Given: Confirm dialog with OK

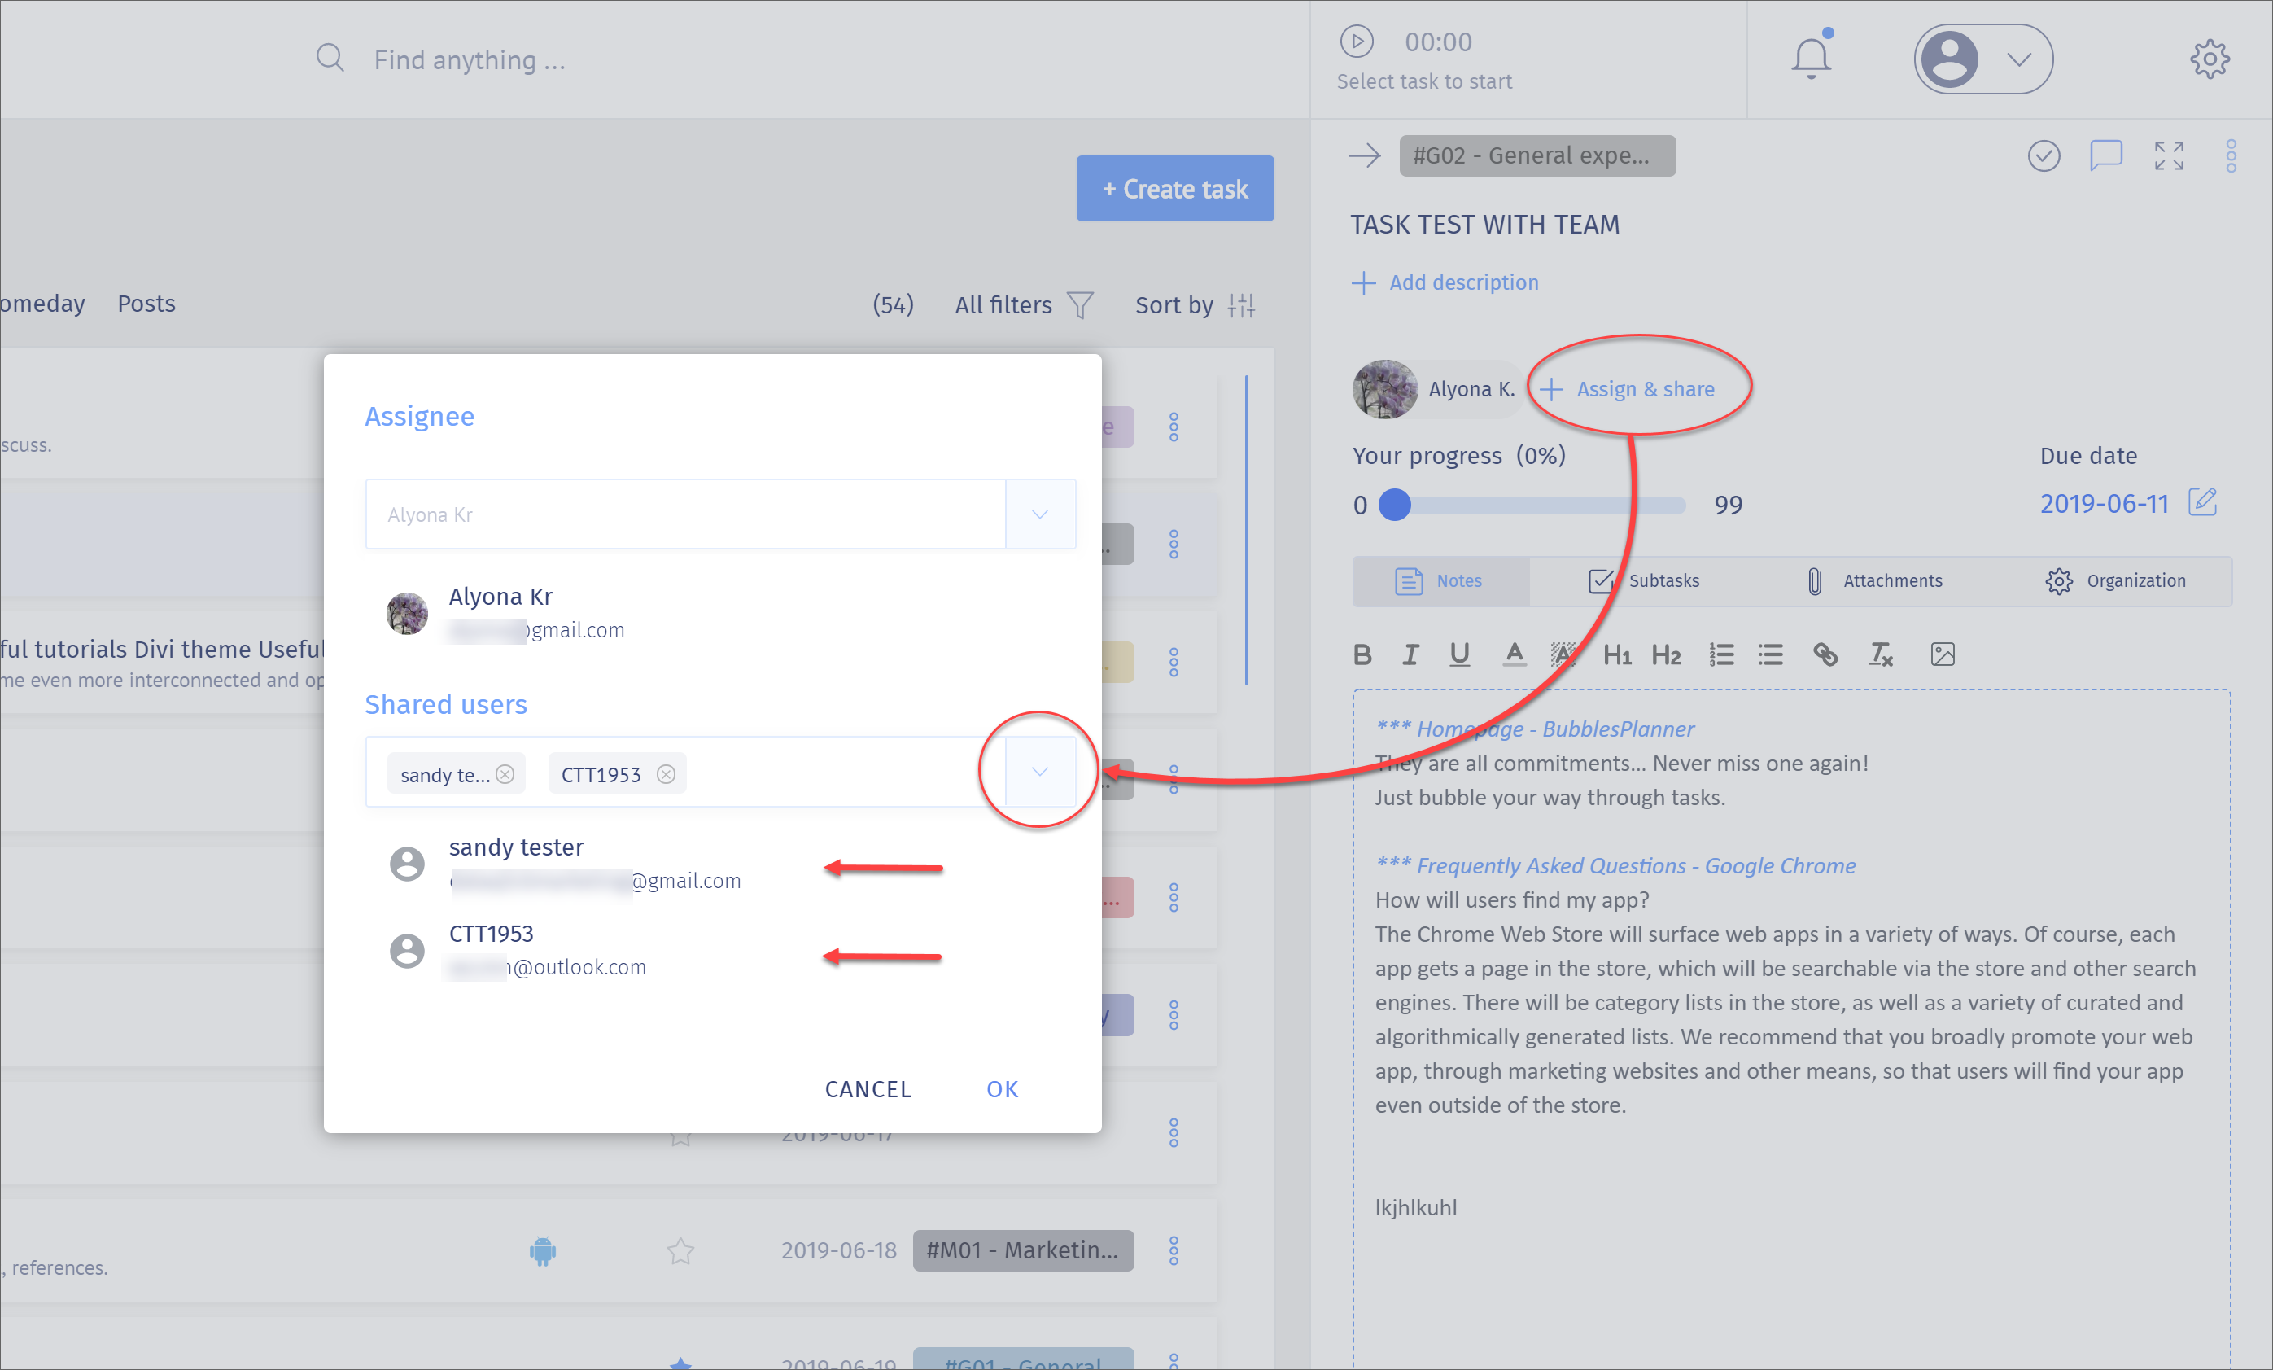Looking at the screenshot, I should tap(1003, 1089).
